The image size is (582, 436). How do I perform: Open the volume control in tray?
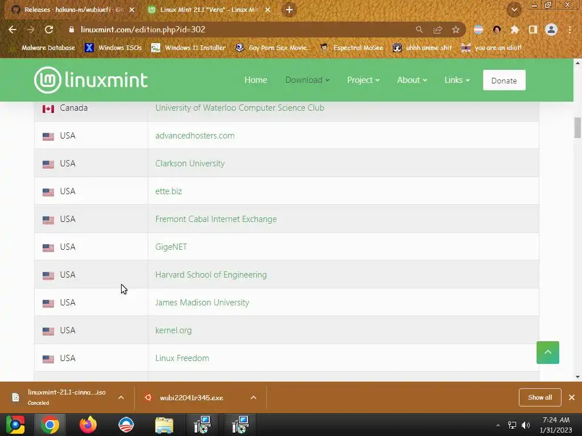(x=526, y=425)
